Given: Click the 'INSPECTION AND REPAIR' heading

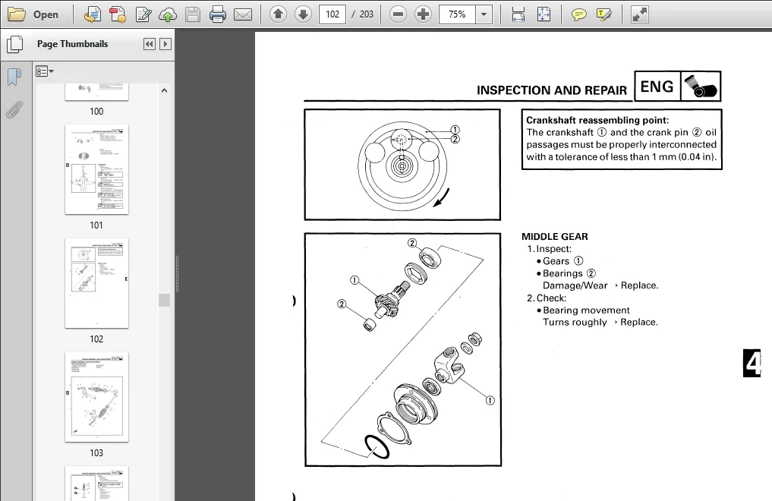Looking at the screenshot, I should (x=551, y=90).
